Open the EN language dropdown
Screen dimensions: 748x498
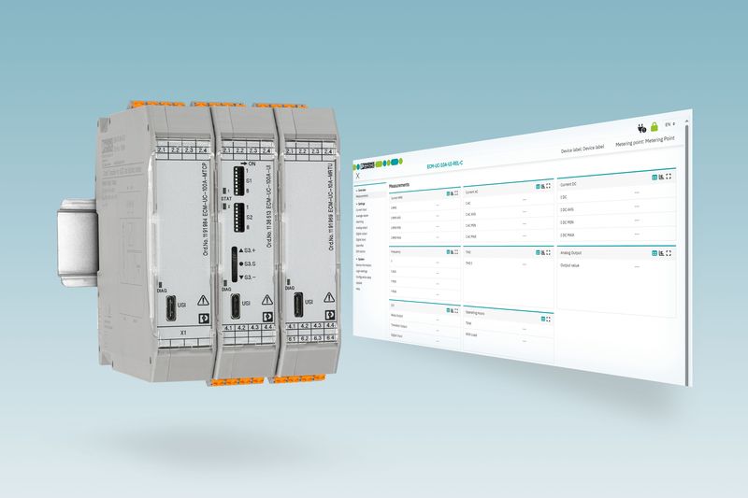[669, 124]
